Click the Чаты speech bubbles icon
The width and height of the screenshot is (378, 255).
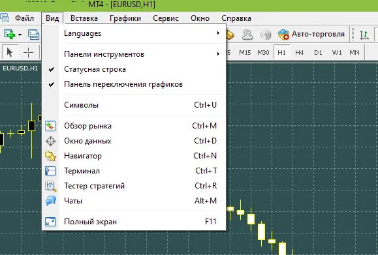click(x=51, y=201)
